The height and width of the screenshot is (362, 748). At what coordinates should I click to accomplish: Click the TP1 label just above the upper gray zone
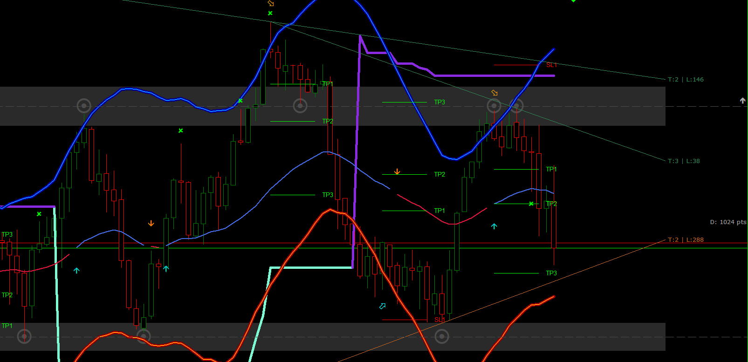click(x=328, y=84)
